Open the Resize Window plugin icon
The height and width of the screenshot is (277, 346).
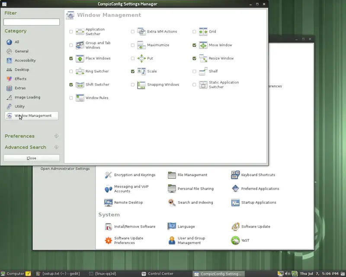[x=203, y=58]
